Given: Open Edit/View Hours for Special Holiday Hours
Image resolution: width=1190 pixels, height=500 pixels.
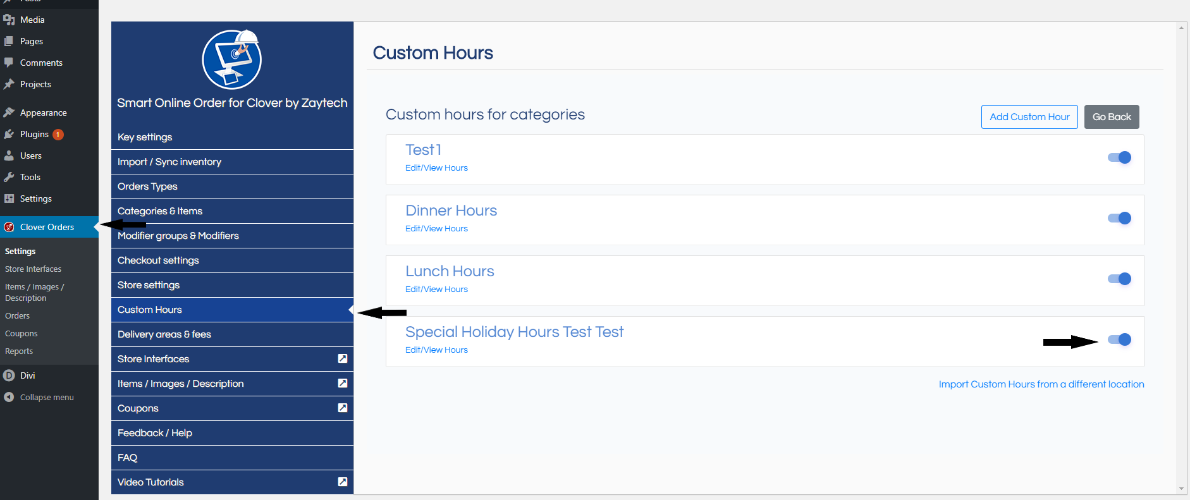Looking at the screenshot, I should 436,350.
